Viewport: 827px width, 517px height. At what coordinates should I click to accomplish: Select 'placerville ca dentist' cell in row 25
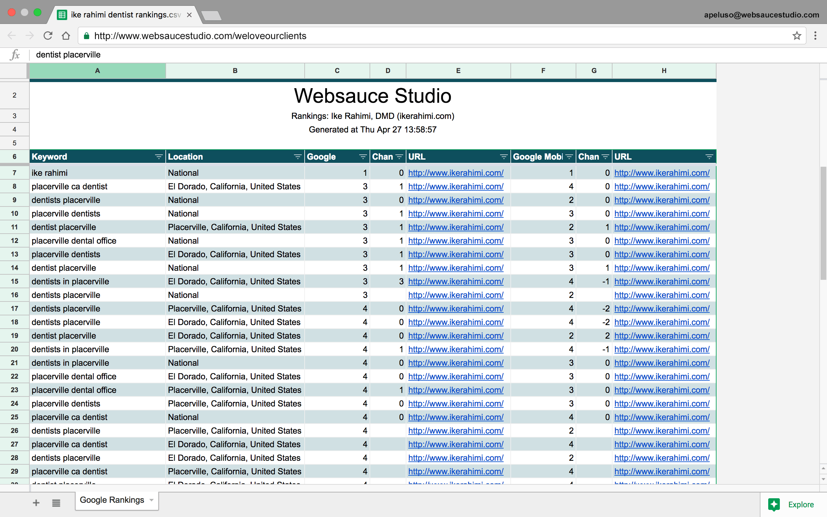(97, 417)
